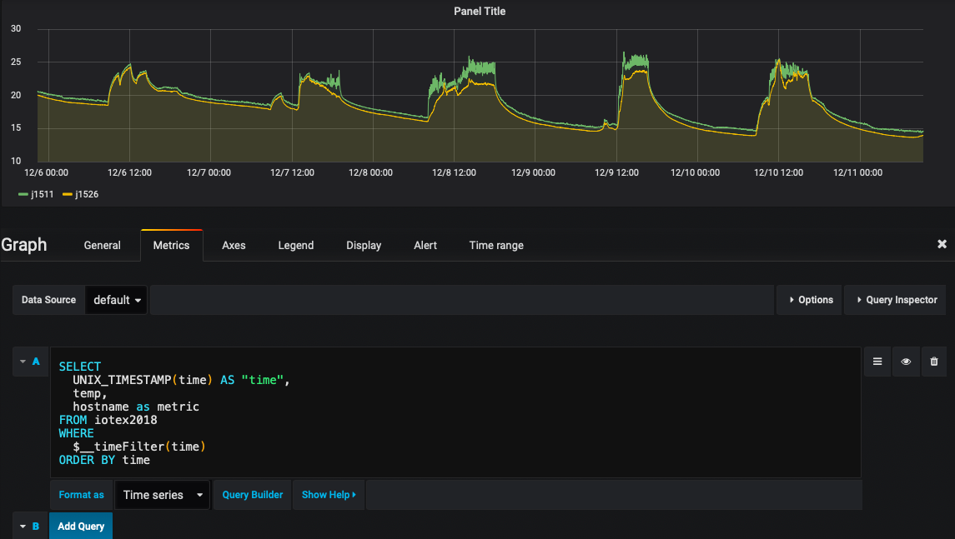
Task: Open the Time range tab
Action: pos(496,245)
